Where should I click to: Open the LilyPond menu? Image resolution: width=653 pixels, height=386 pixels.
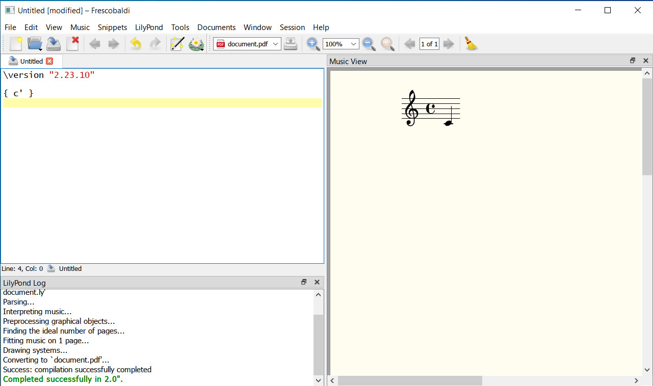click(x=149, y=27)
